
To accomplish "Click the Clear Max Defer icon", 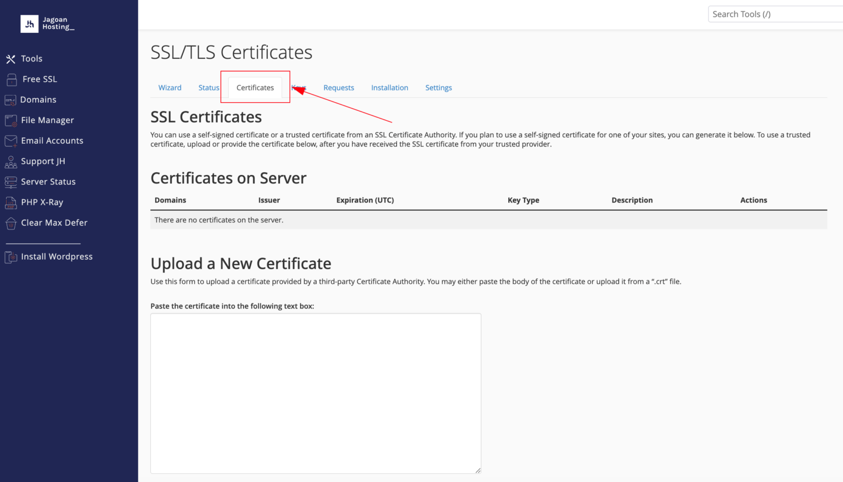I will (11, 223).
